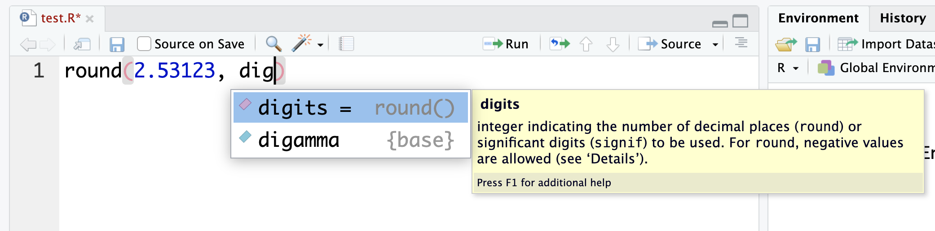Viewport: 935px width, 231px height.
Task: Click the compile report notebook icon
Action: (346, 44)
